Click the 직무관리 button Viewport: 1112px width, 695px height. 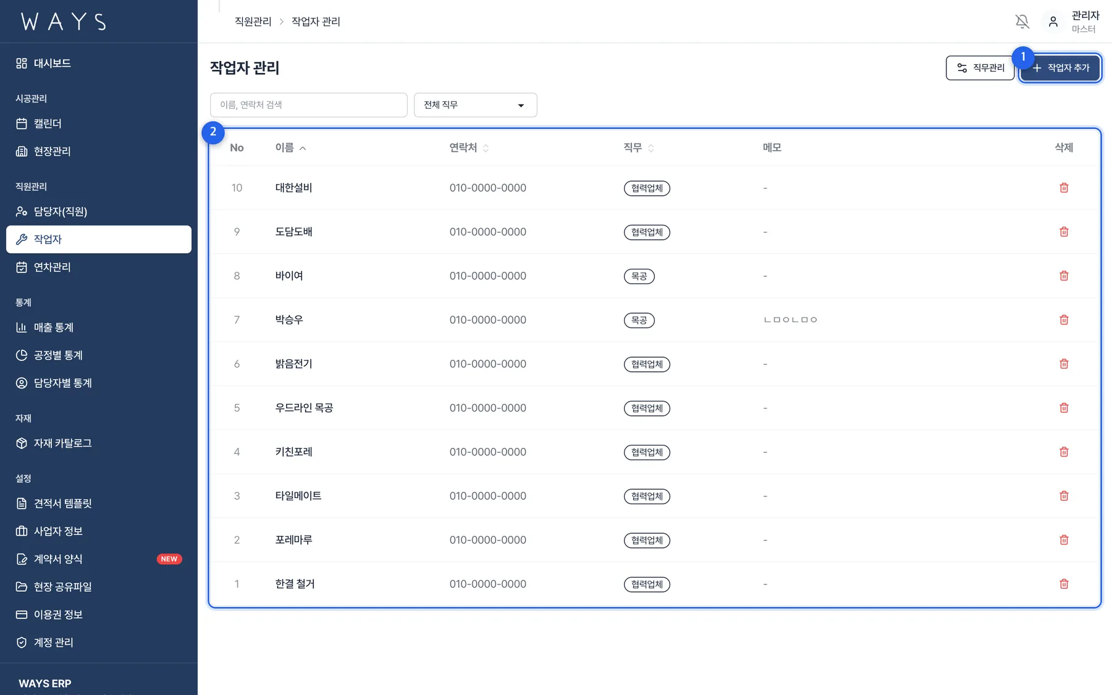click(x=980, y=68)
